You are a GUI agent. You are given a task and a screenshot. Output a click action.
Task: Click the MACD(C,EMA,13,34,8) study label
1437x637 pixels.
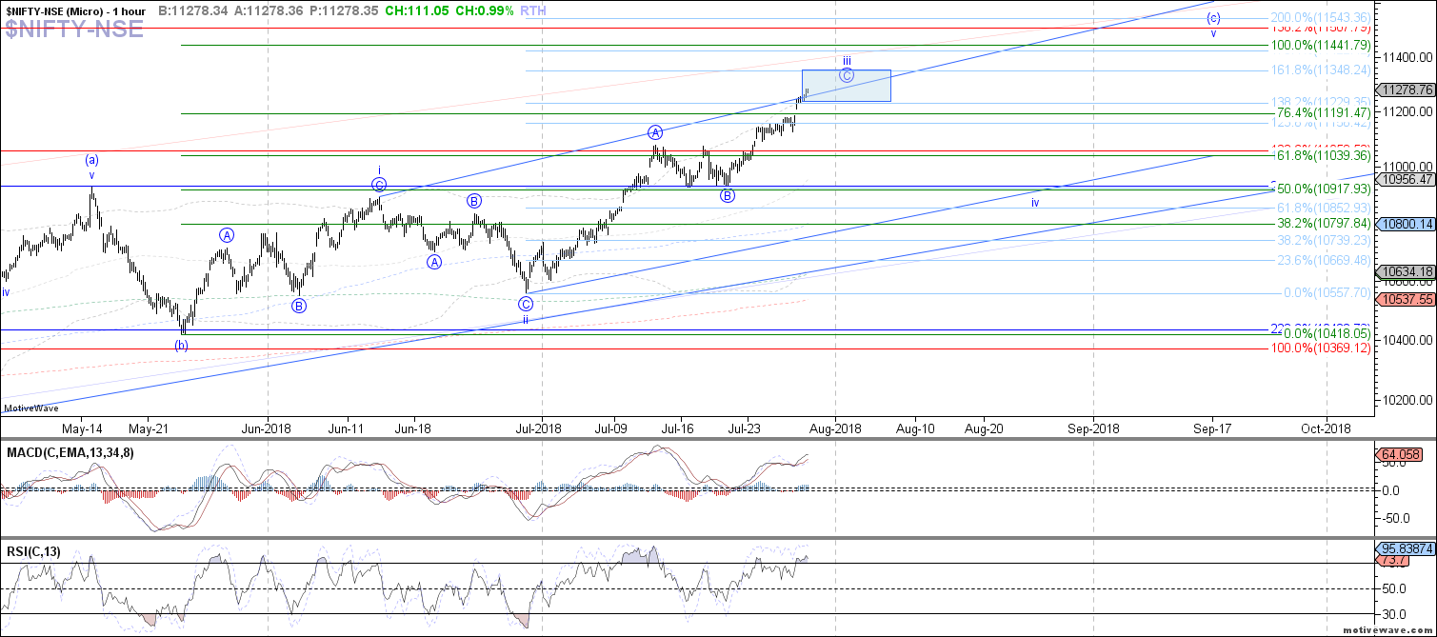click(x=70, y=452)
